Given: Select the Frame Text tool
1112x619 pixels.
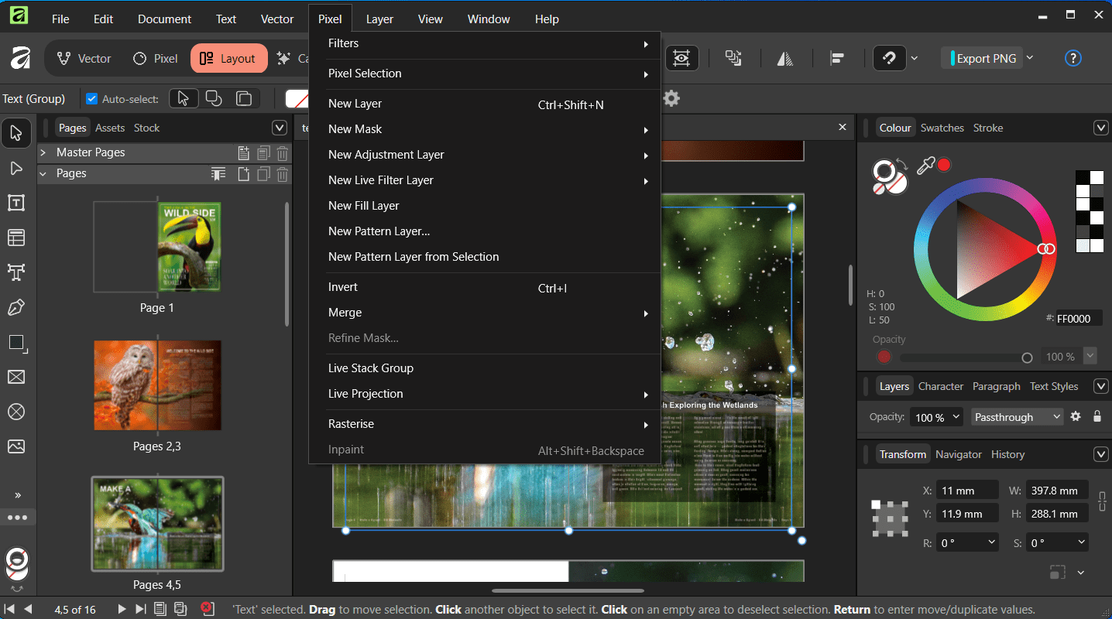Looking at the screenshot, I should [x=16, y=203].
